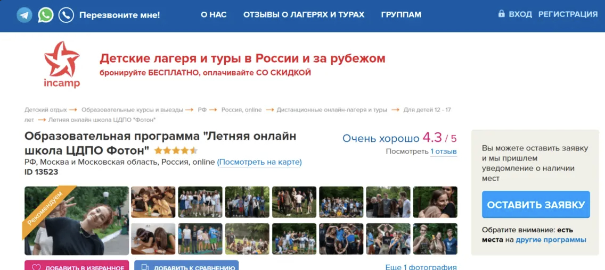Click the ID 13523 text
Screen dimensions: 605x270
pyautogui.click(x=42, y=172)
